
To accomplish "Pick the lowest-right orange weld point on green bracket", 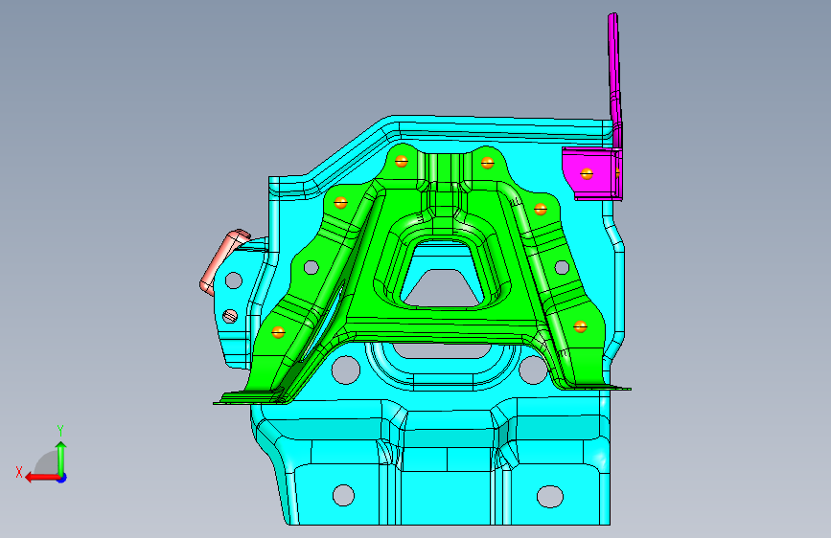I will tap(580, 326).
